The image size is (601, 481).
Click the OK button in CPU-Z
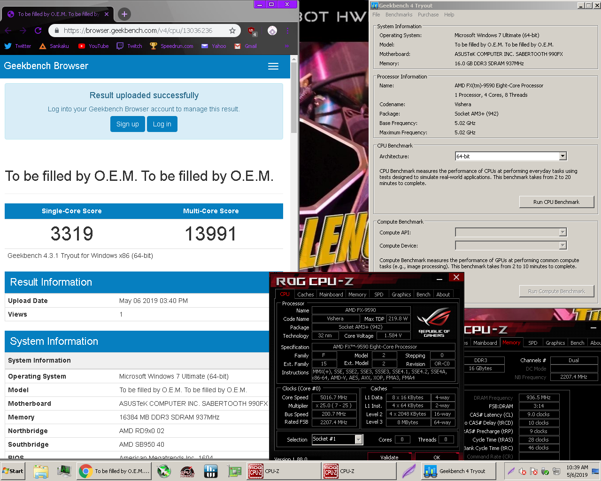click(x=437, y=457)
